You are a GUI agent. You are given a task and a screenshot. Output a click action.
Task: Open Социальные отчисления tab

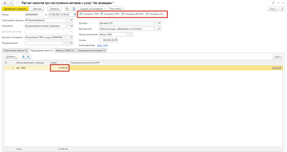(x=91, y=51)
